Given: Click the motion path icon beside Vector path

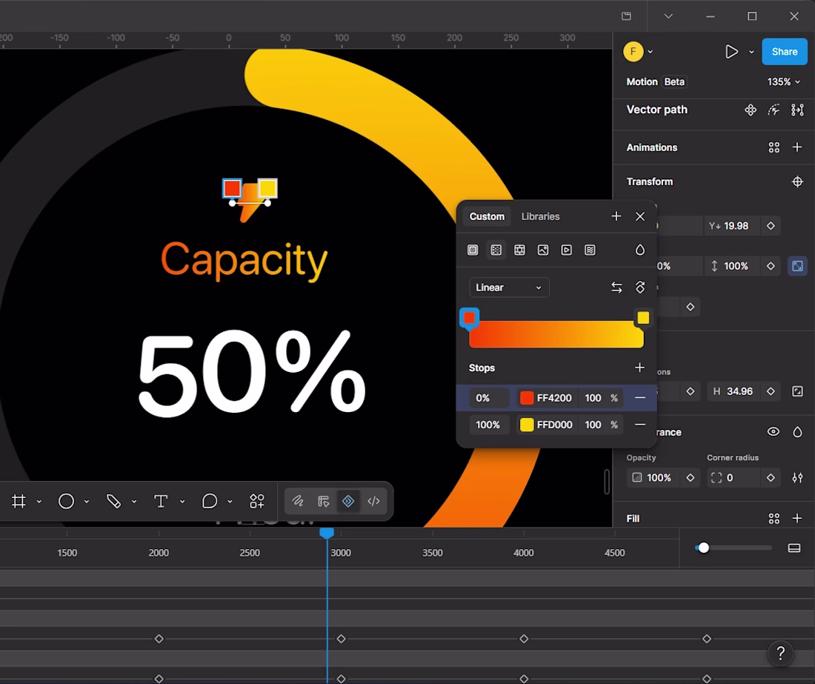Looking at the screenshot, I should 774,110.
